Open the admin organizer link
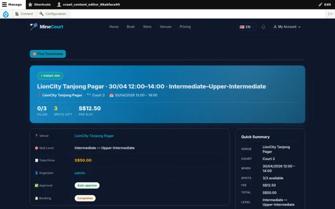The width and height of the screenshot is (335, 209). tap(80, 173)
